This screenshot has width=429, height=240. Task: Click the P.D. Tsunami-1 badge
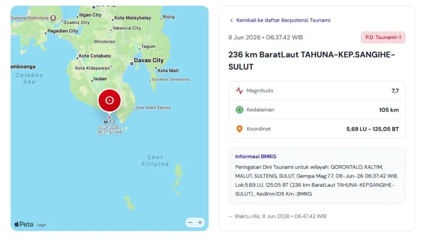point(383,38)
